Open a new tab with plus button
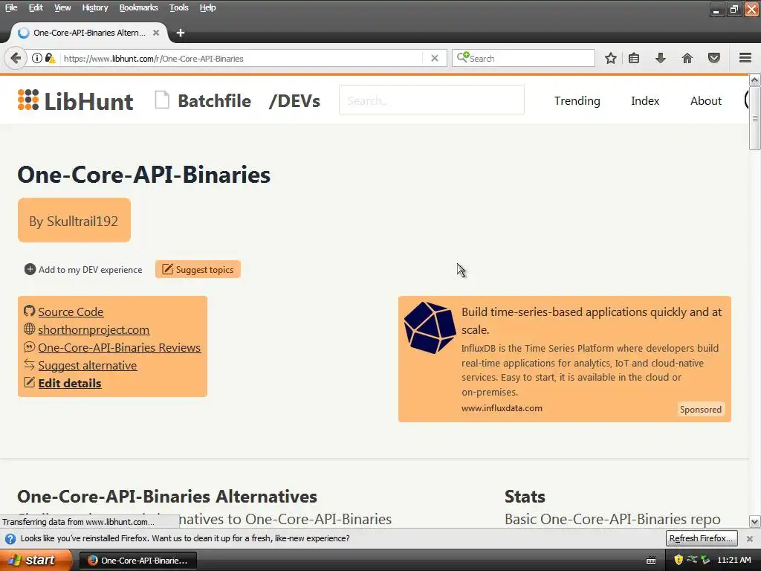The image size is (761, 571). [x=181, y=33]
